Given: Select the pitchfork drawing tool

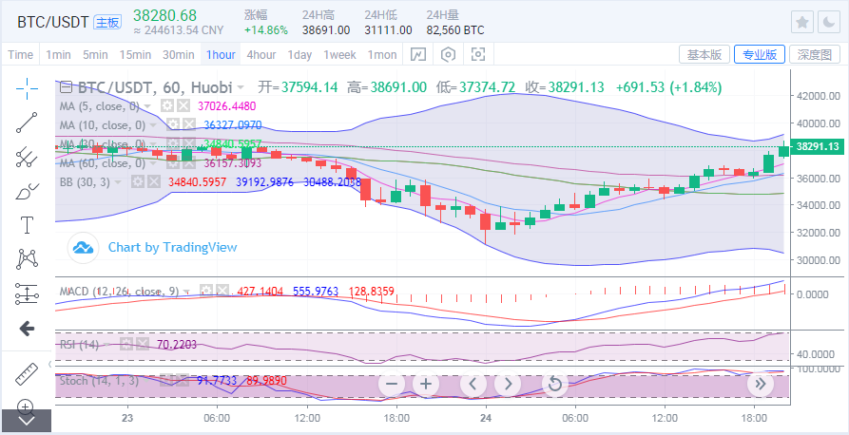Looking at the screenshot, I should point(26,157).
